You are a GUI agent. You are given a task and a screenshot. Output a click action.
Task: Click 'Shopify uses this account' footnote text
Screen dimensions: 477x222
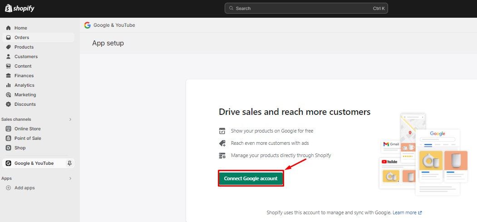coord(329,212)
